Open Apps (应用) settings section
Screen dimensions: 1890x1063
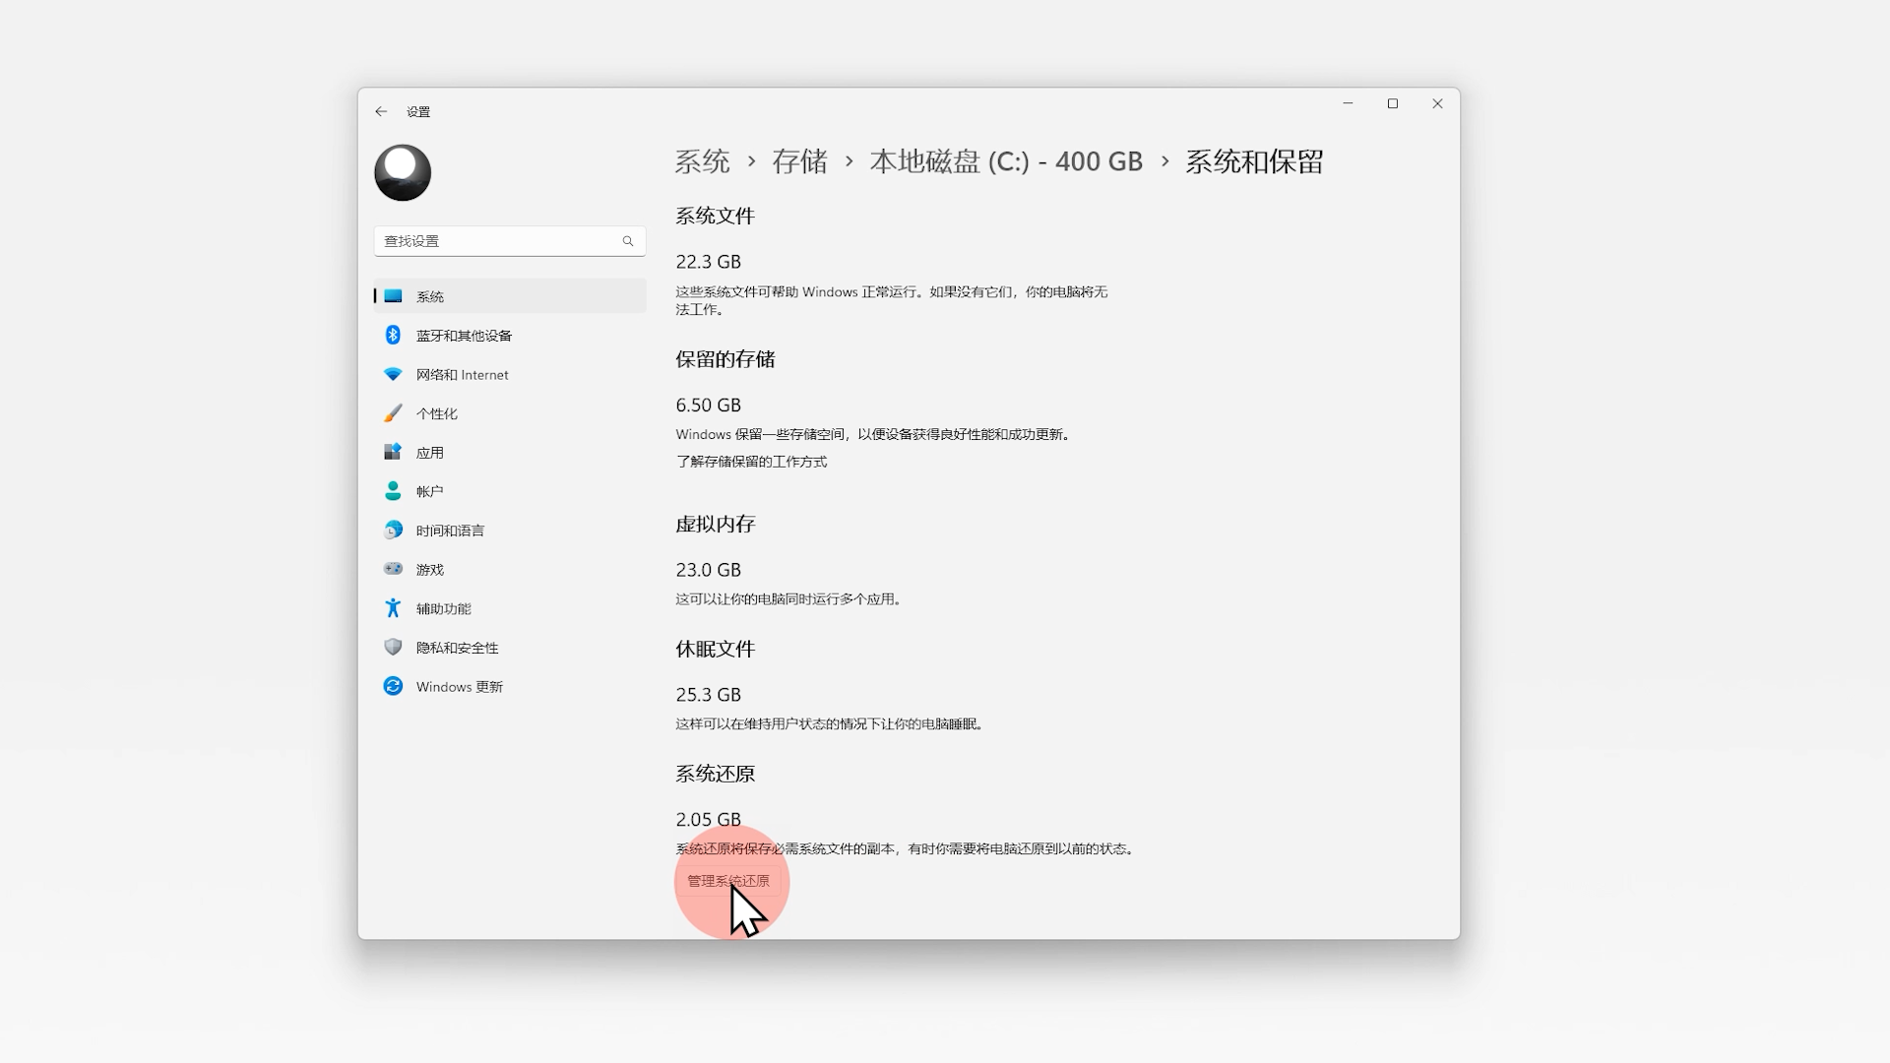pos(429,453)
